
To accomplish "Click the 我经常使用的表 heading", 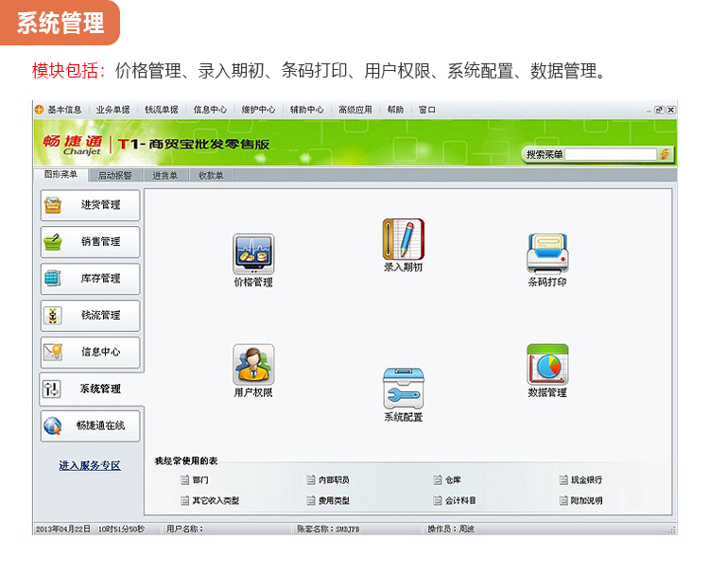I will pos(186,460).
